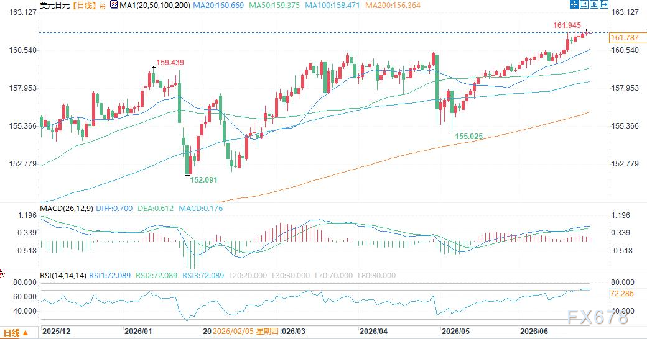
Task: Click the 152.091 low price marker
Action: 203,179
